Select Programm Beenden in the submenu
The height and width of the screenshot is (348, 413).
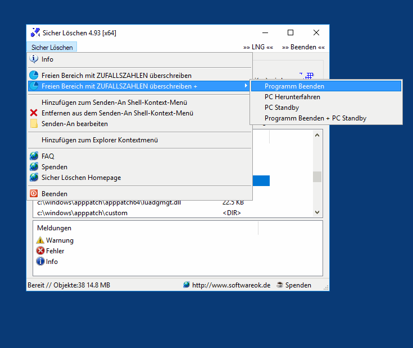326,86
